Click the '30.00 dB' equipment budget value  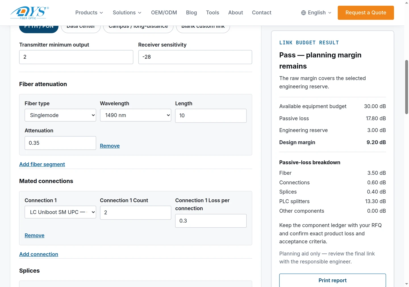[x=375, y=106]
